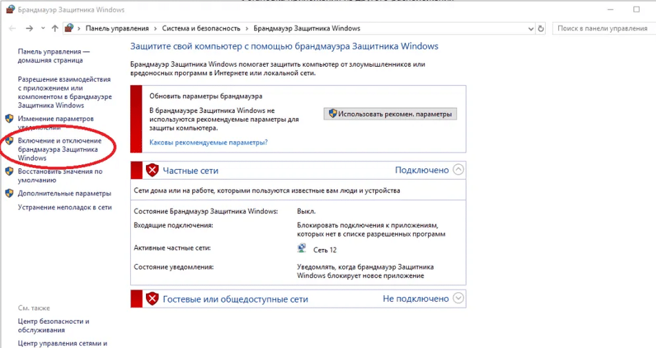
Task: Click the Forward navigation arrow
Action: pos(29,28)
